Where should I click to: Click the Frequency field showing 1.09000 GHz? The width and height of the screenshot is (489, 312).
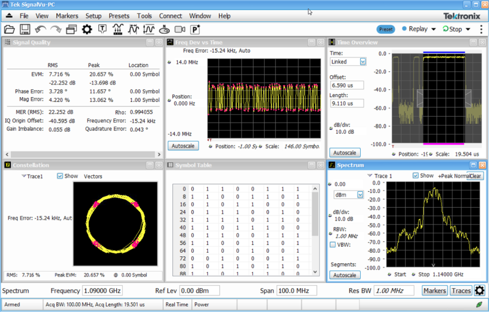coord(102,291)
